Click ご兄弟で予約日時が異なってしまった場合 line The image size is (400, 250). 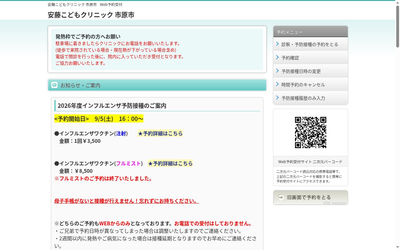click(148, 231)
